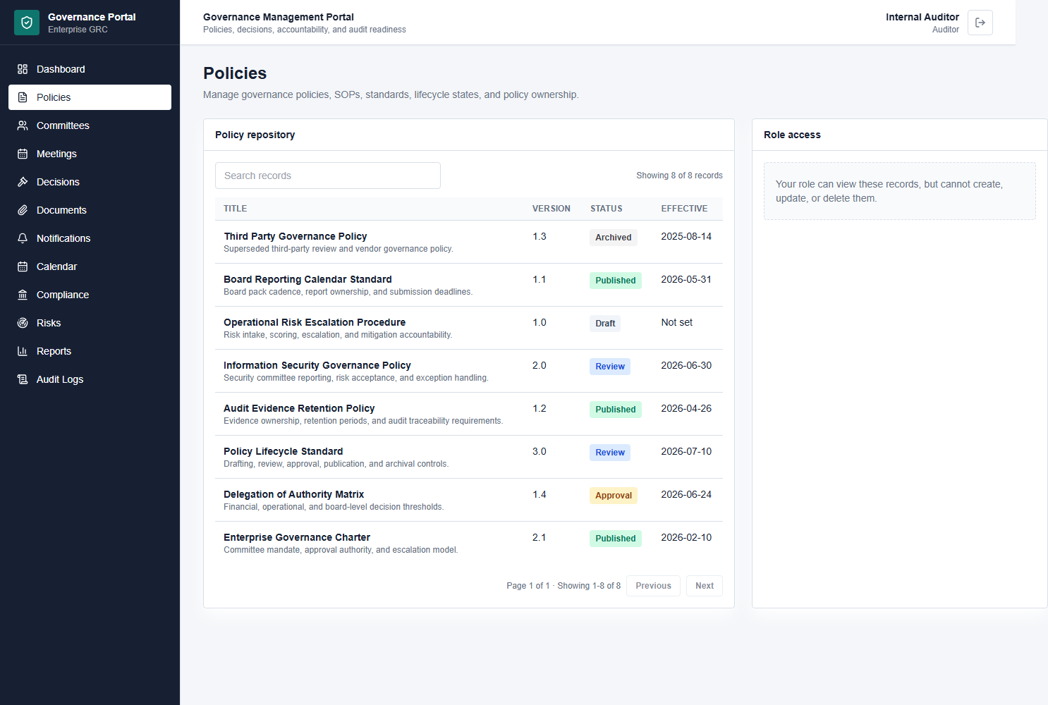Click the Governance Portal shield logo

[27, 23]
